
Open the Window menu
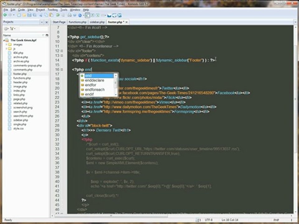click(75, 10)
